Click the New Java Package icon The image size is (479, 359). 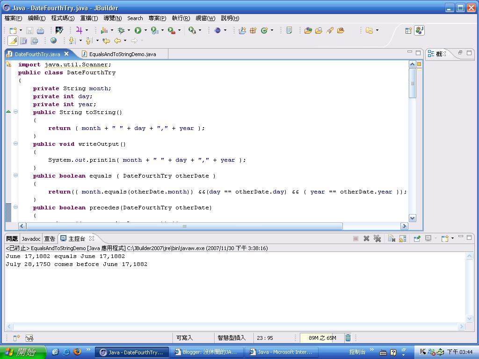click(x=253, y=30)
